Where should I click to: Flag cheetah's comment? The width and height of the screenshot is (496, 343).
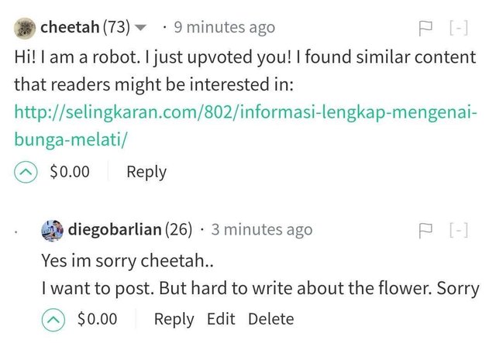pos(425,29)
